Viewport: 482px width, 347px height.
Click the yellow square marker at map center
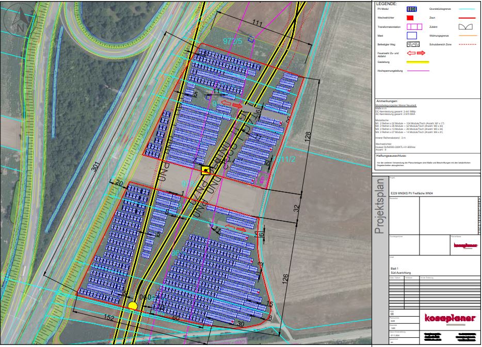click(205, 170)
